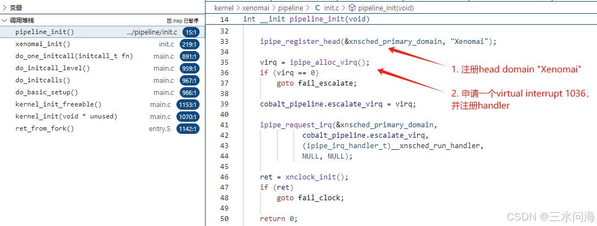This screenshot has height=226, width=597.
Task: Click ipipe_alloc_virq function call
Action: (x=323, y=63)
